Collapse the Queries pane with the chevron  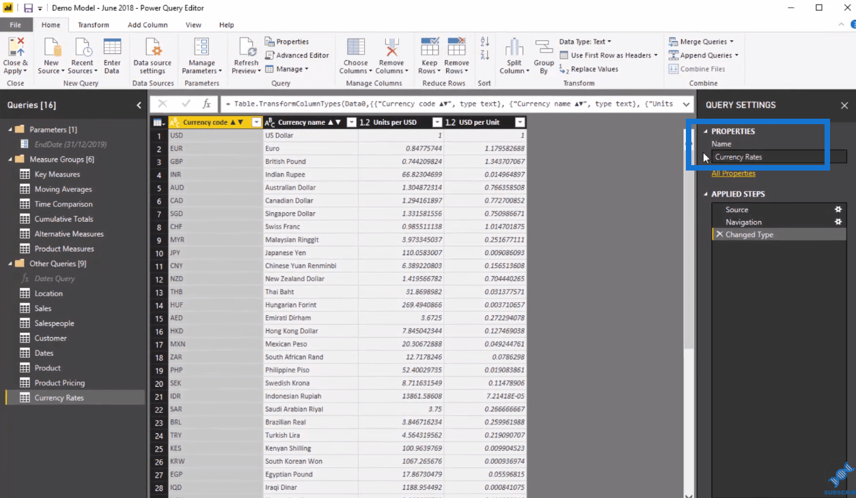pyautogui.click(x=139, y=105)
